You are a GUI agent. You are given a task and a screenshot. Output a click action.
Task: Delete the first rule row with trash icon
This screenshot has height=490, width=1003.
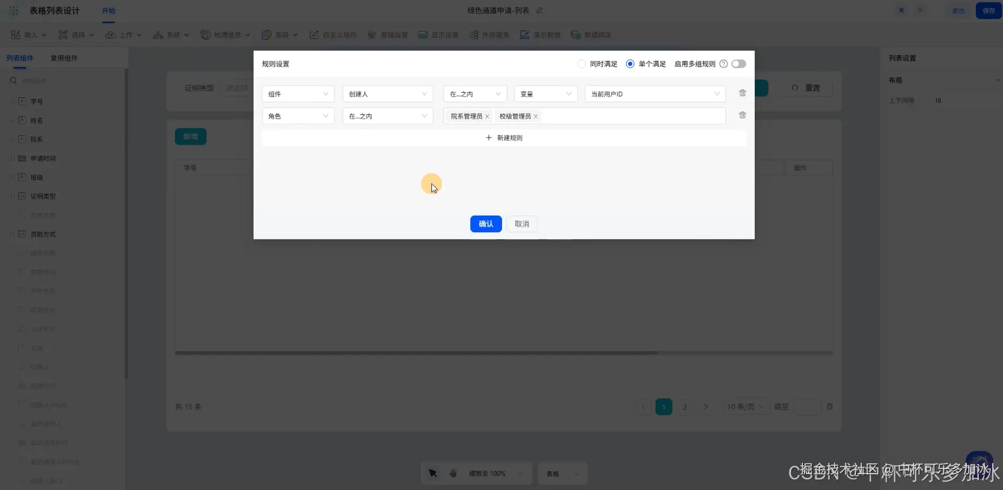tap(742, 93)
